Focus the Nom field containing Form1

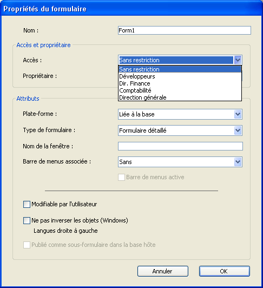pyautogui.click(x=185, y=30)
